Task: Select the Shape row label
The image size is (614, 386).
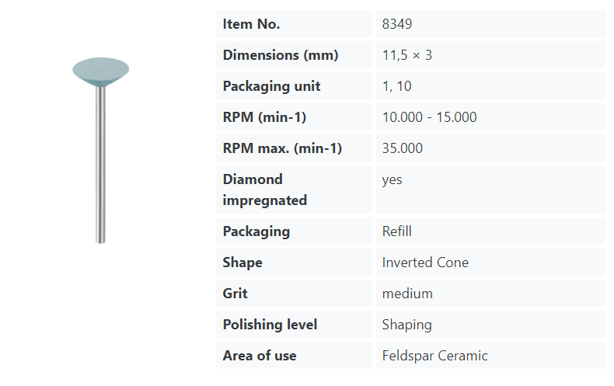Action: pos(242,263)
